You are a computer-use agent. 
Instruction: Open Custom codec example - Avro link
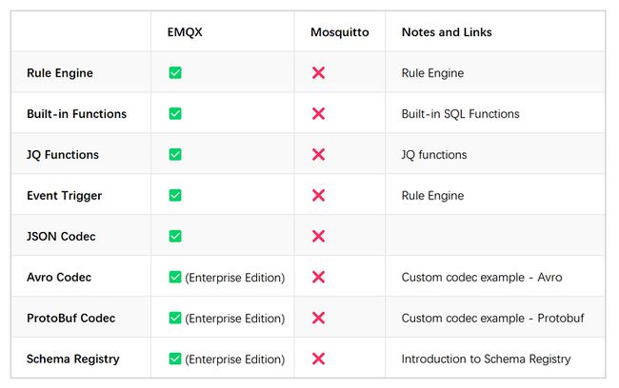pos(482,277)
